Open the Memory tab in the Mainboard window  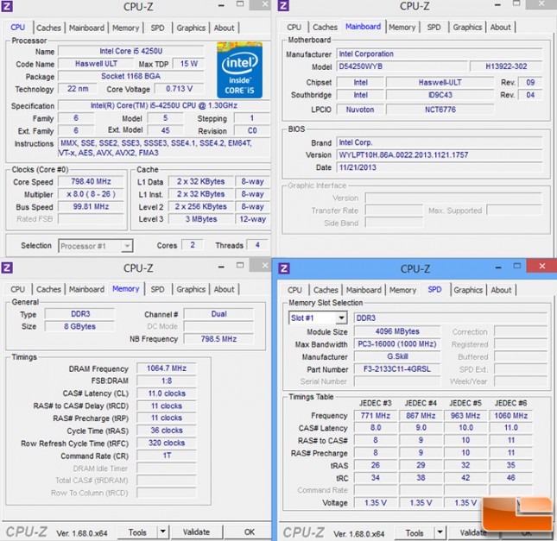click(x=402, y=27)
